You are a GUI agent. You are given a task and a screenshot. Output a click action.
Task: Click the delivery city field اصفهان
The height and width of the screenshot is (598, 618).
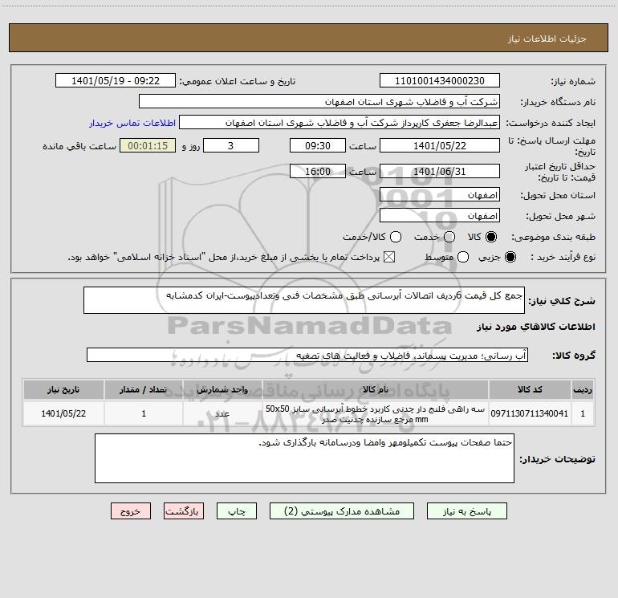click(440, 216)
